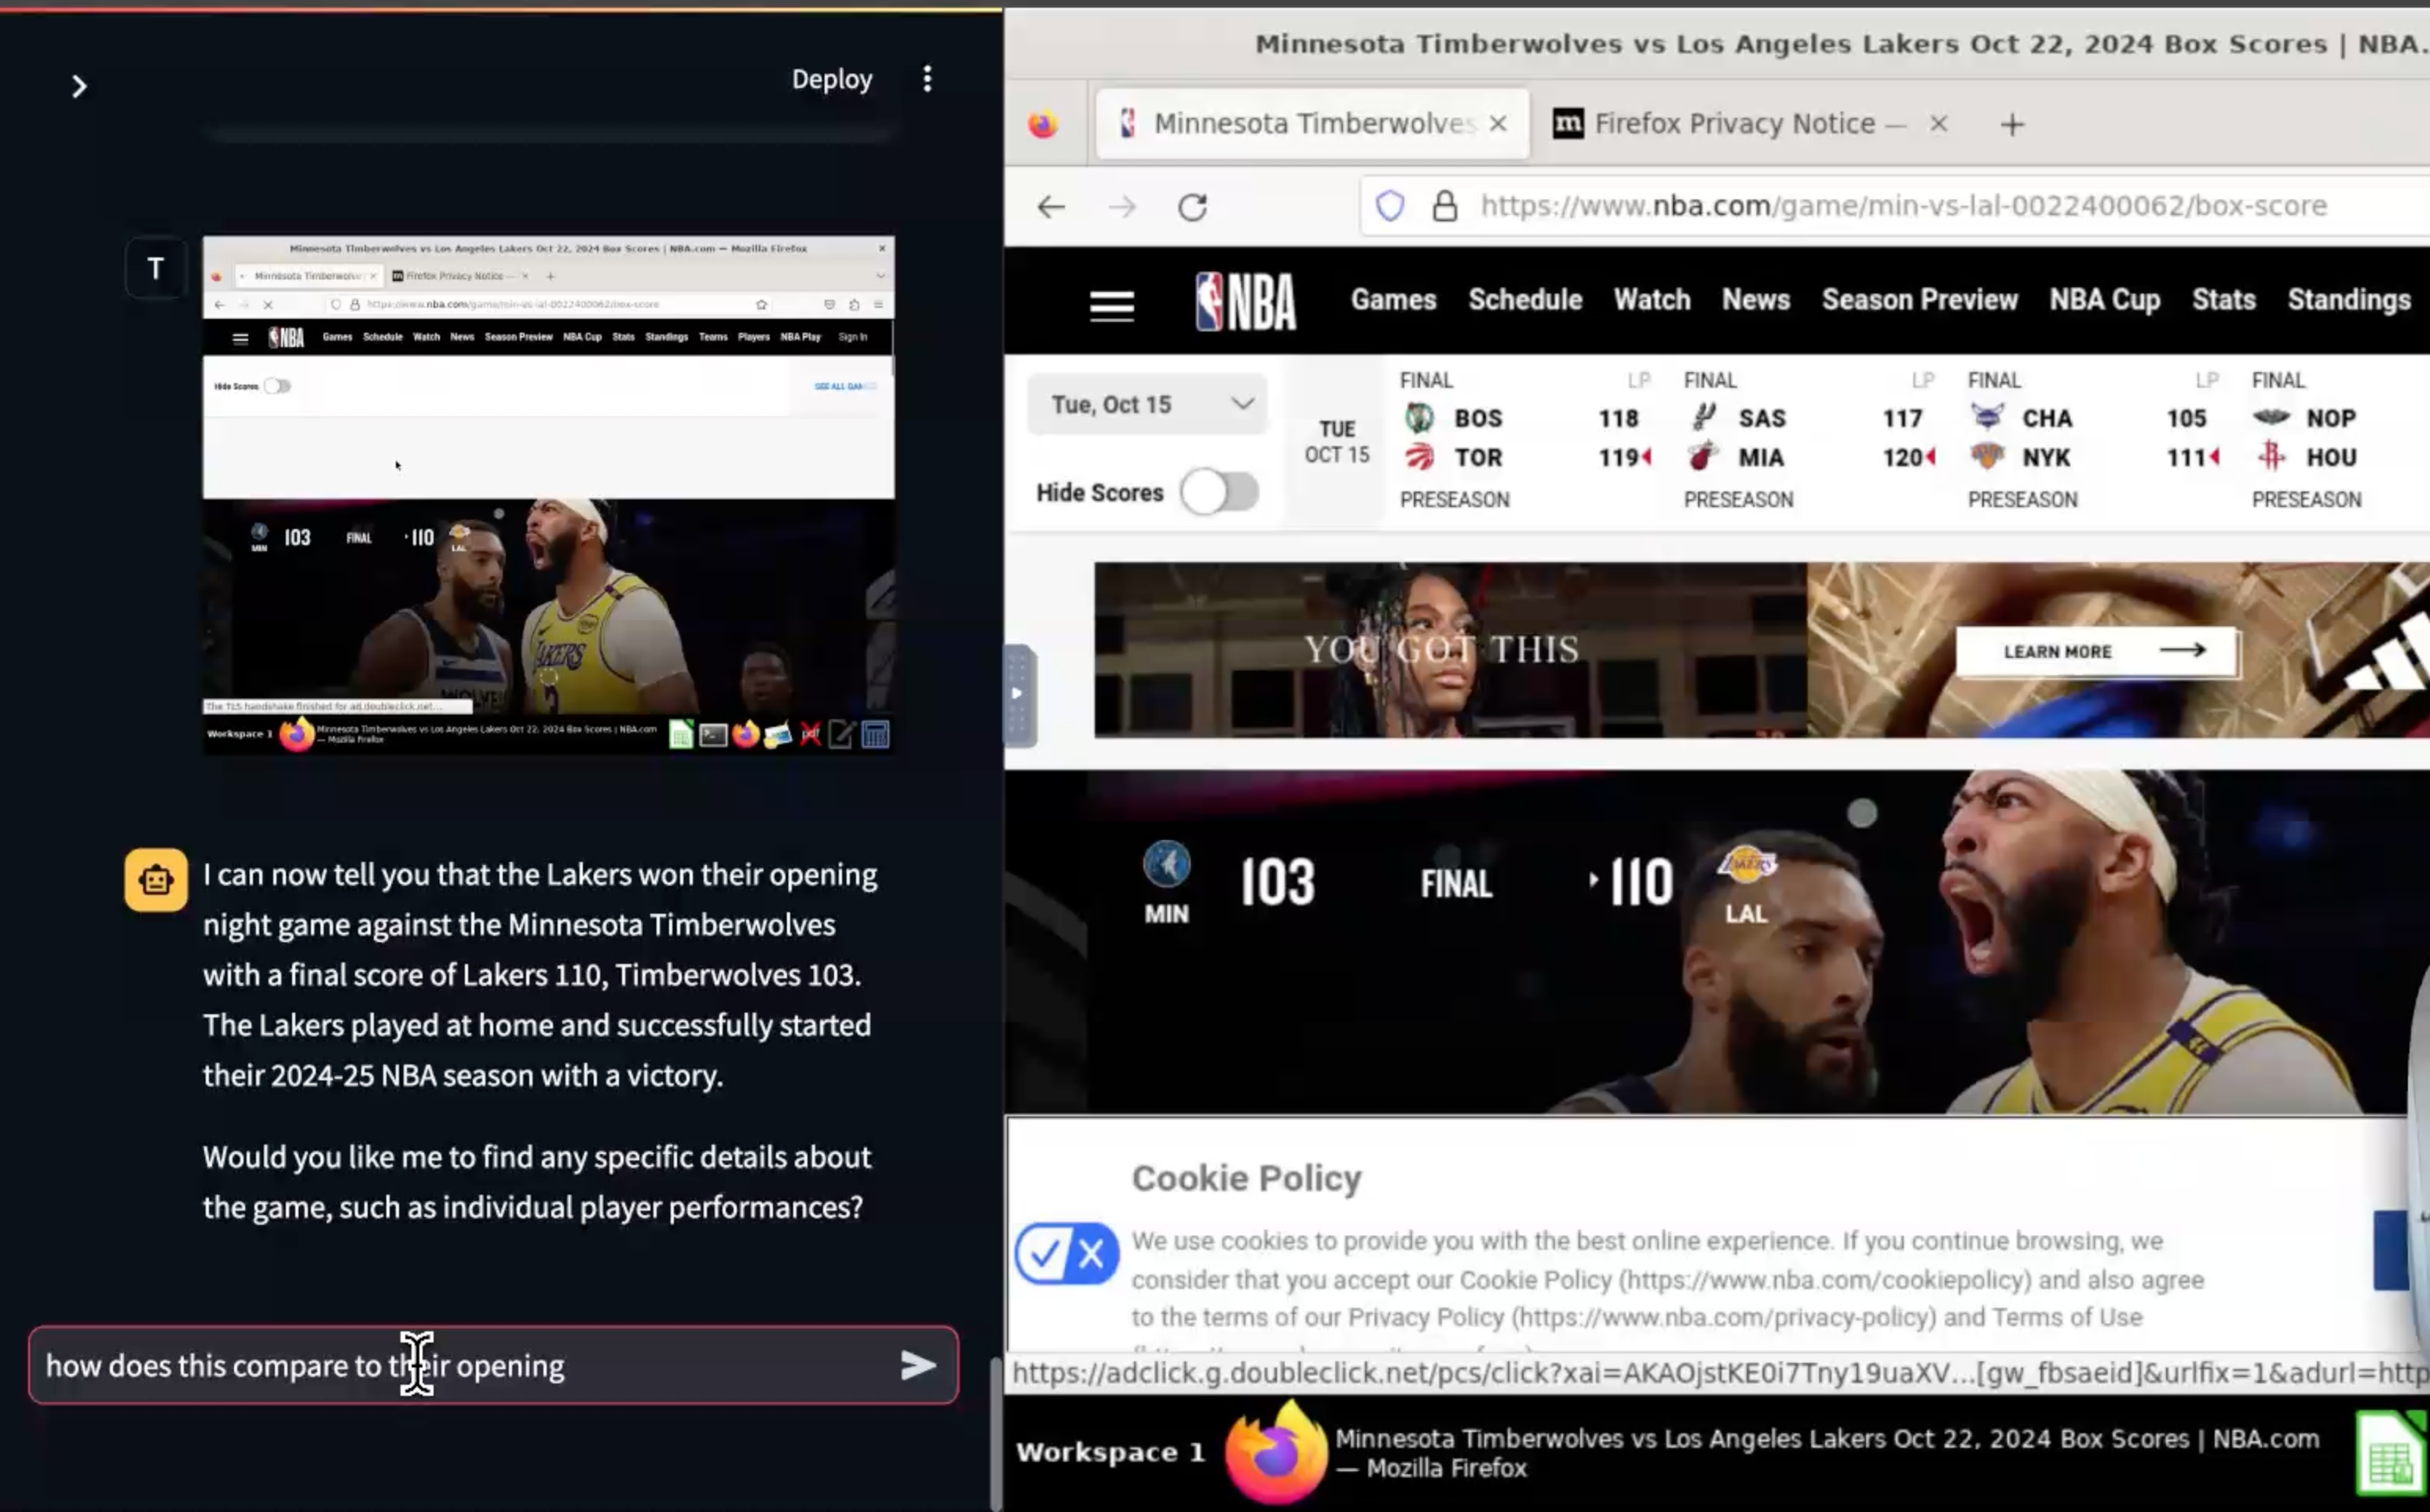Click the NBA.com logo icon

tap(1244, 300)
